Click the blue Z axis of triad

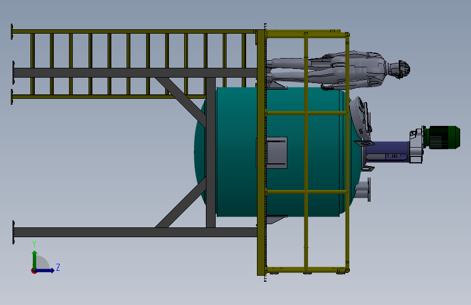coord(45,270)
